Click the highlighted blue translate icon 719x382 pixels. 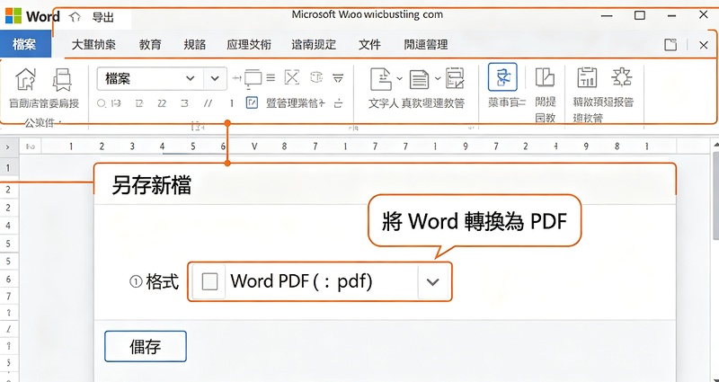tap(502, 77)
